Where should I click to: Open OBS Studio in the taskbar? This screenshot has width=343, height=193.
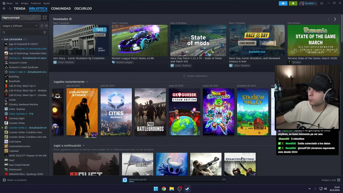[x=180, y=189]
